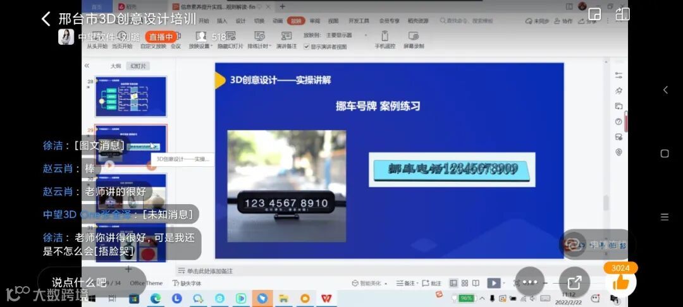Click the Android back chevron button

point(665,90)
